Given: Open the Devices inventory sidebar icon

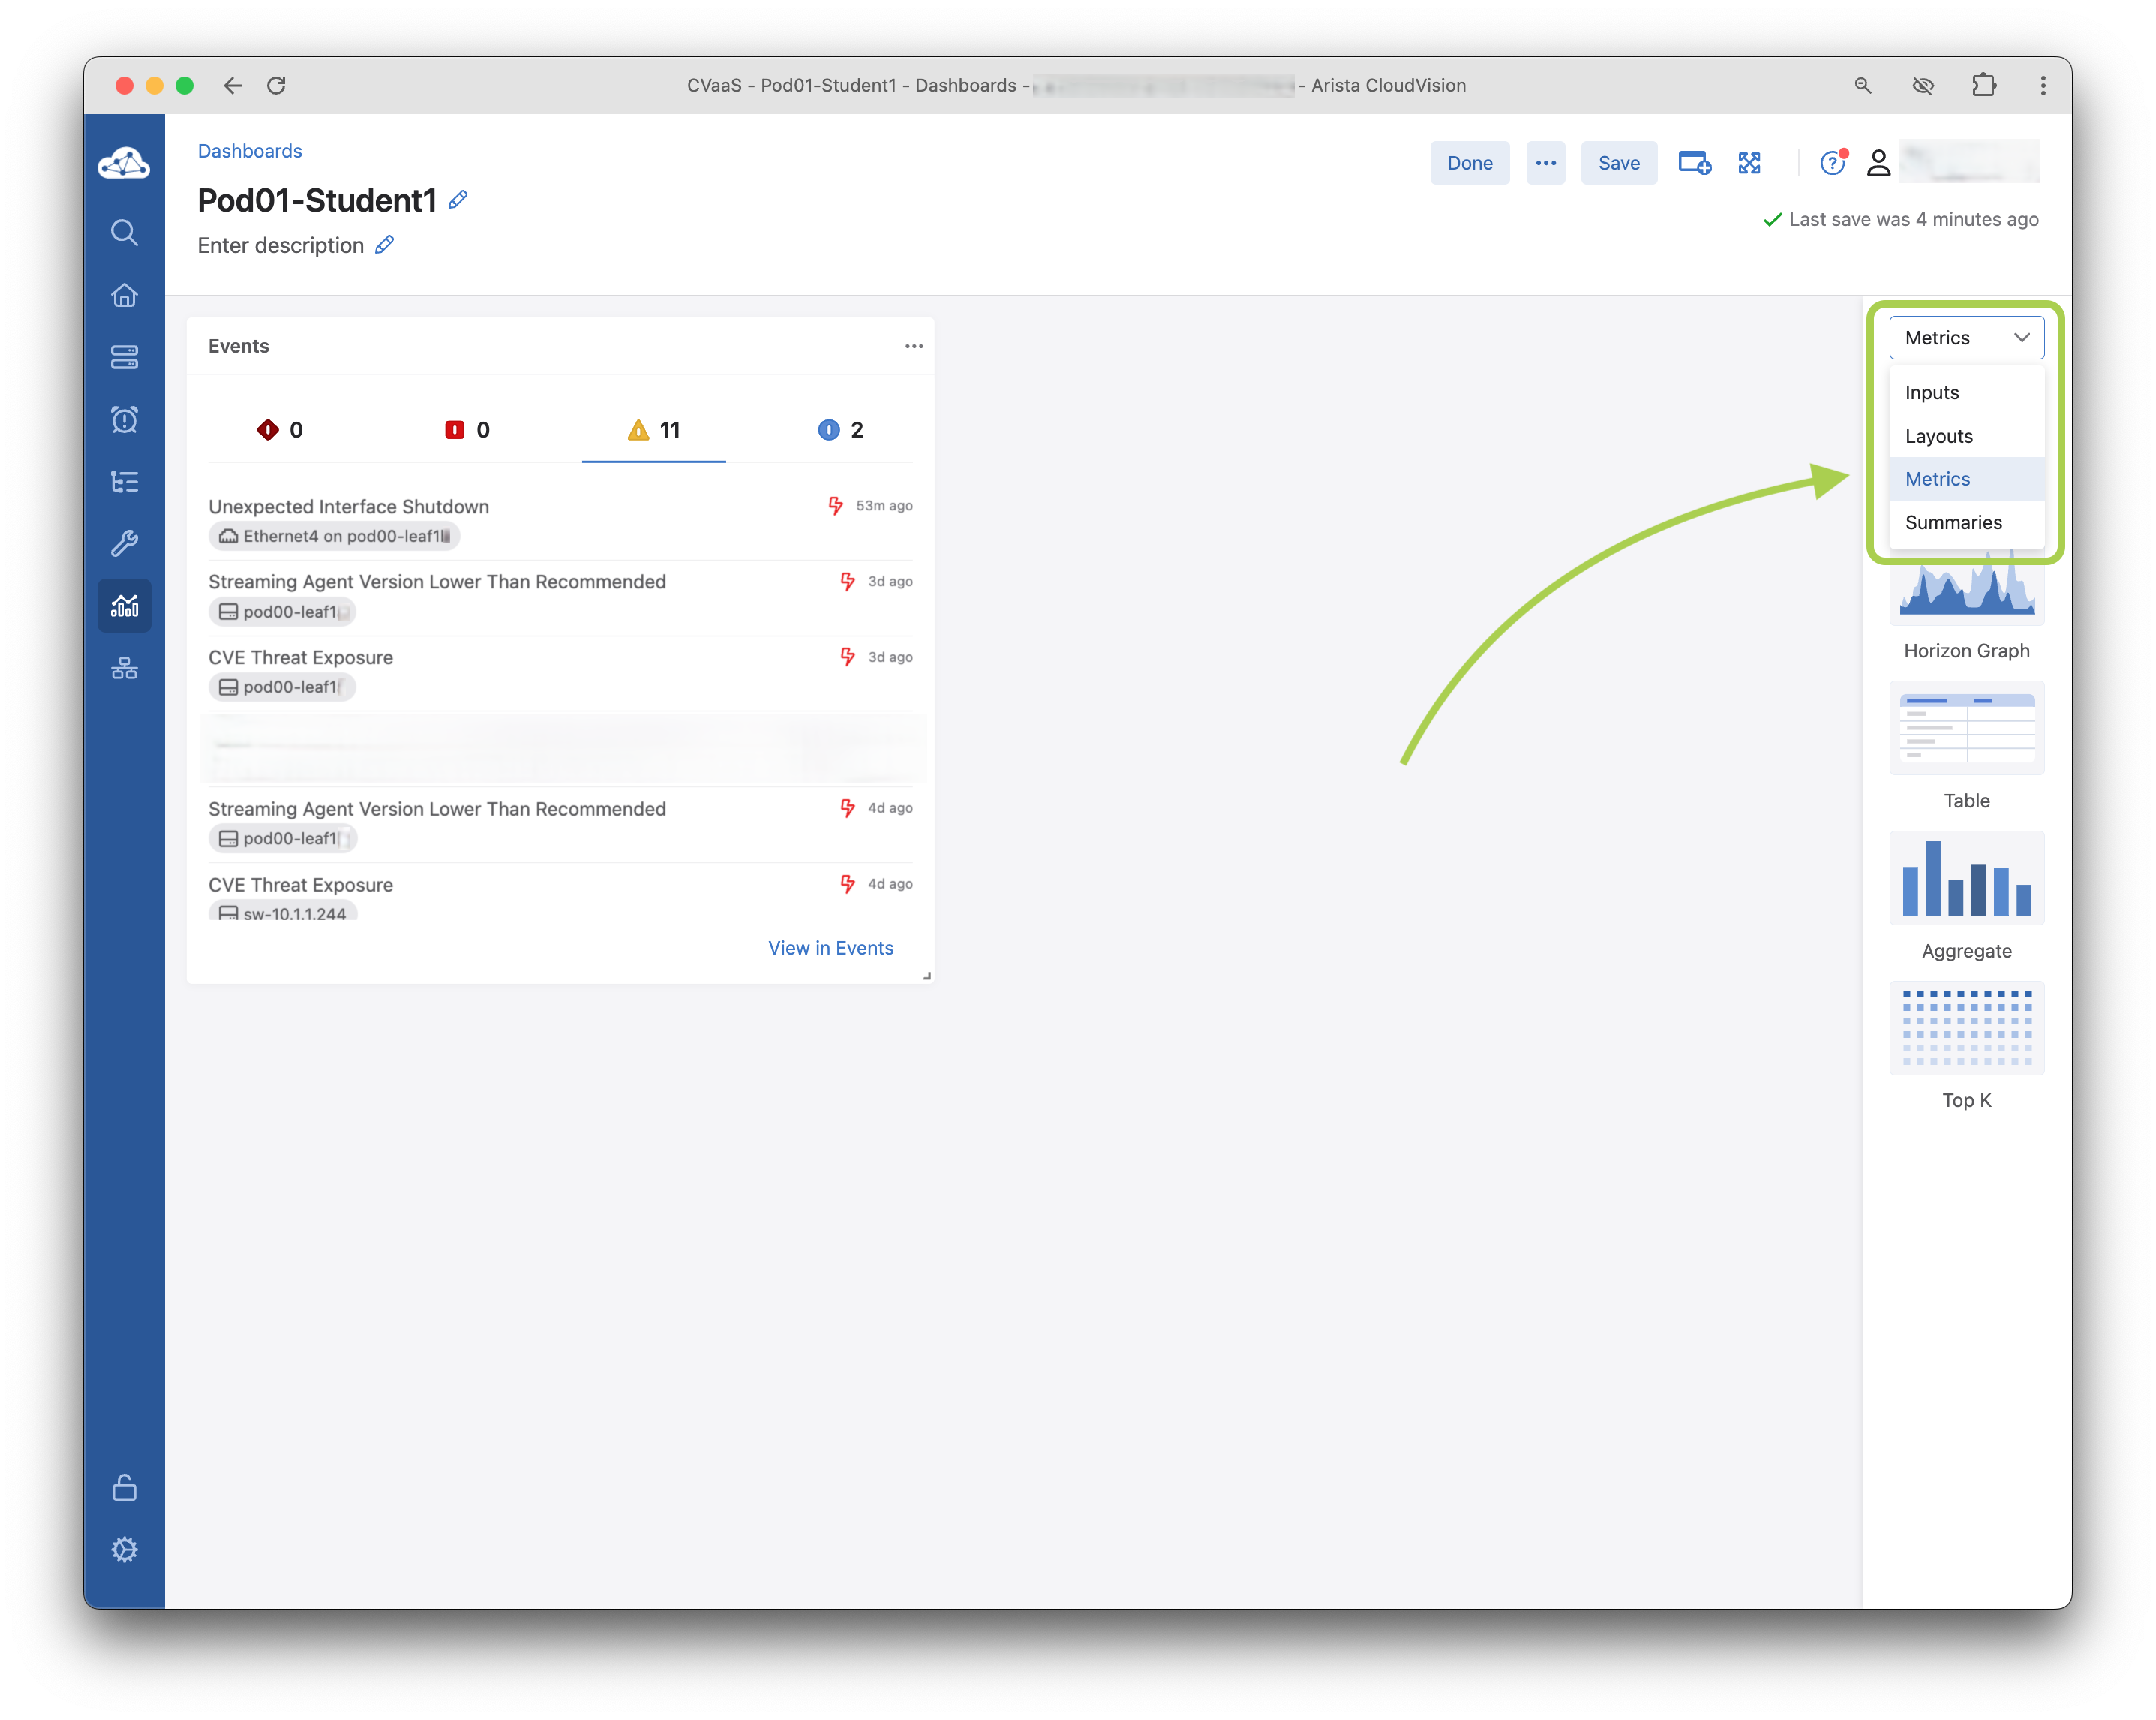Looking at the screenshot, I should point(124,357).
